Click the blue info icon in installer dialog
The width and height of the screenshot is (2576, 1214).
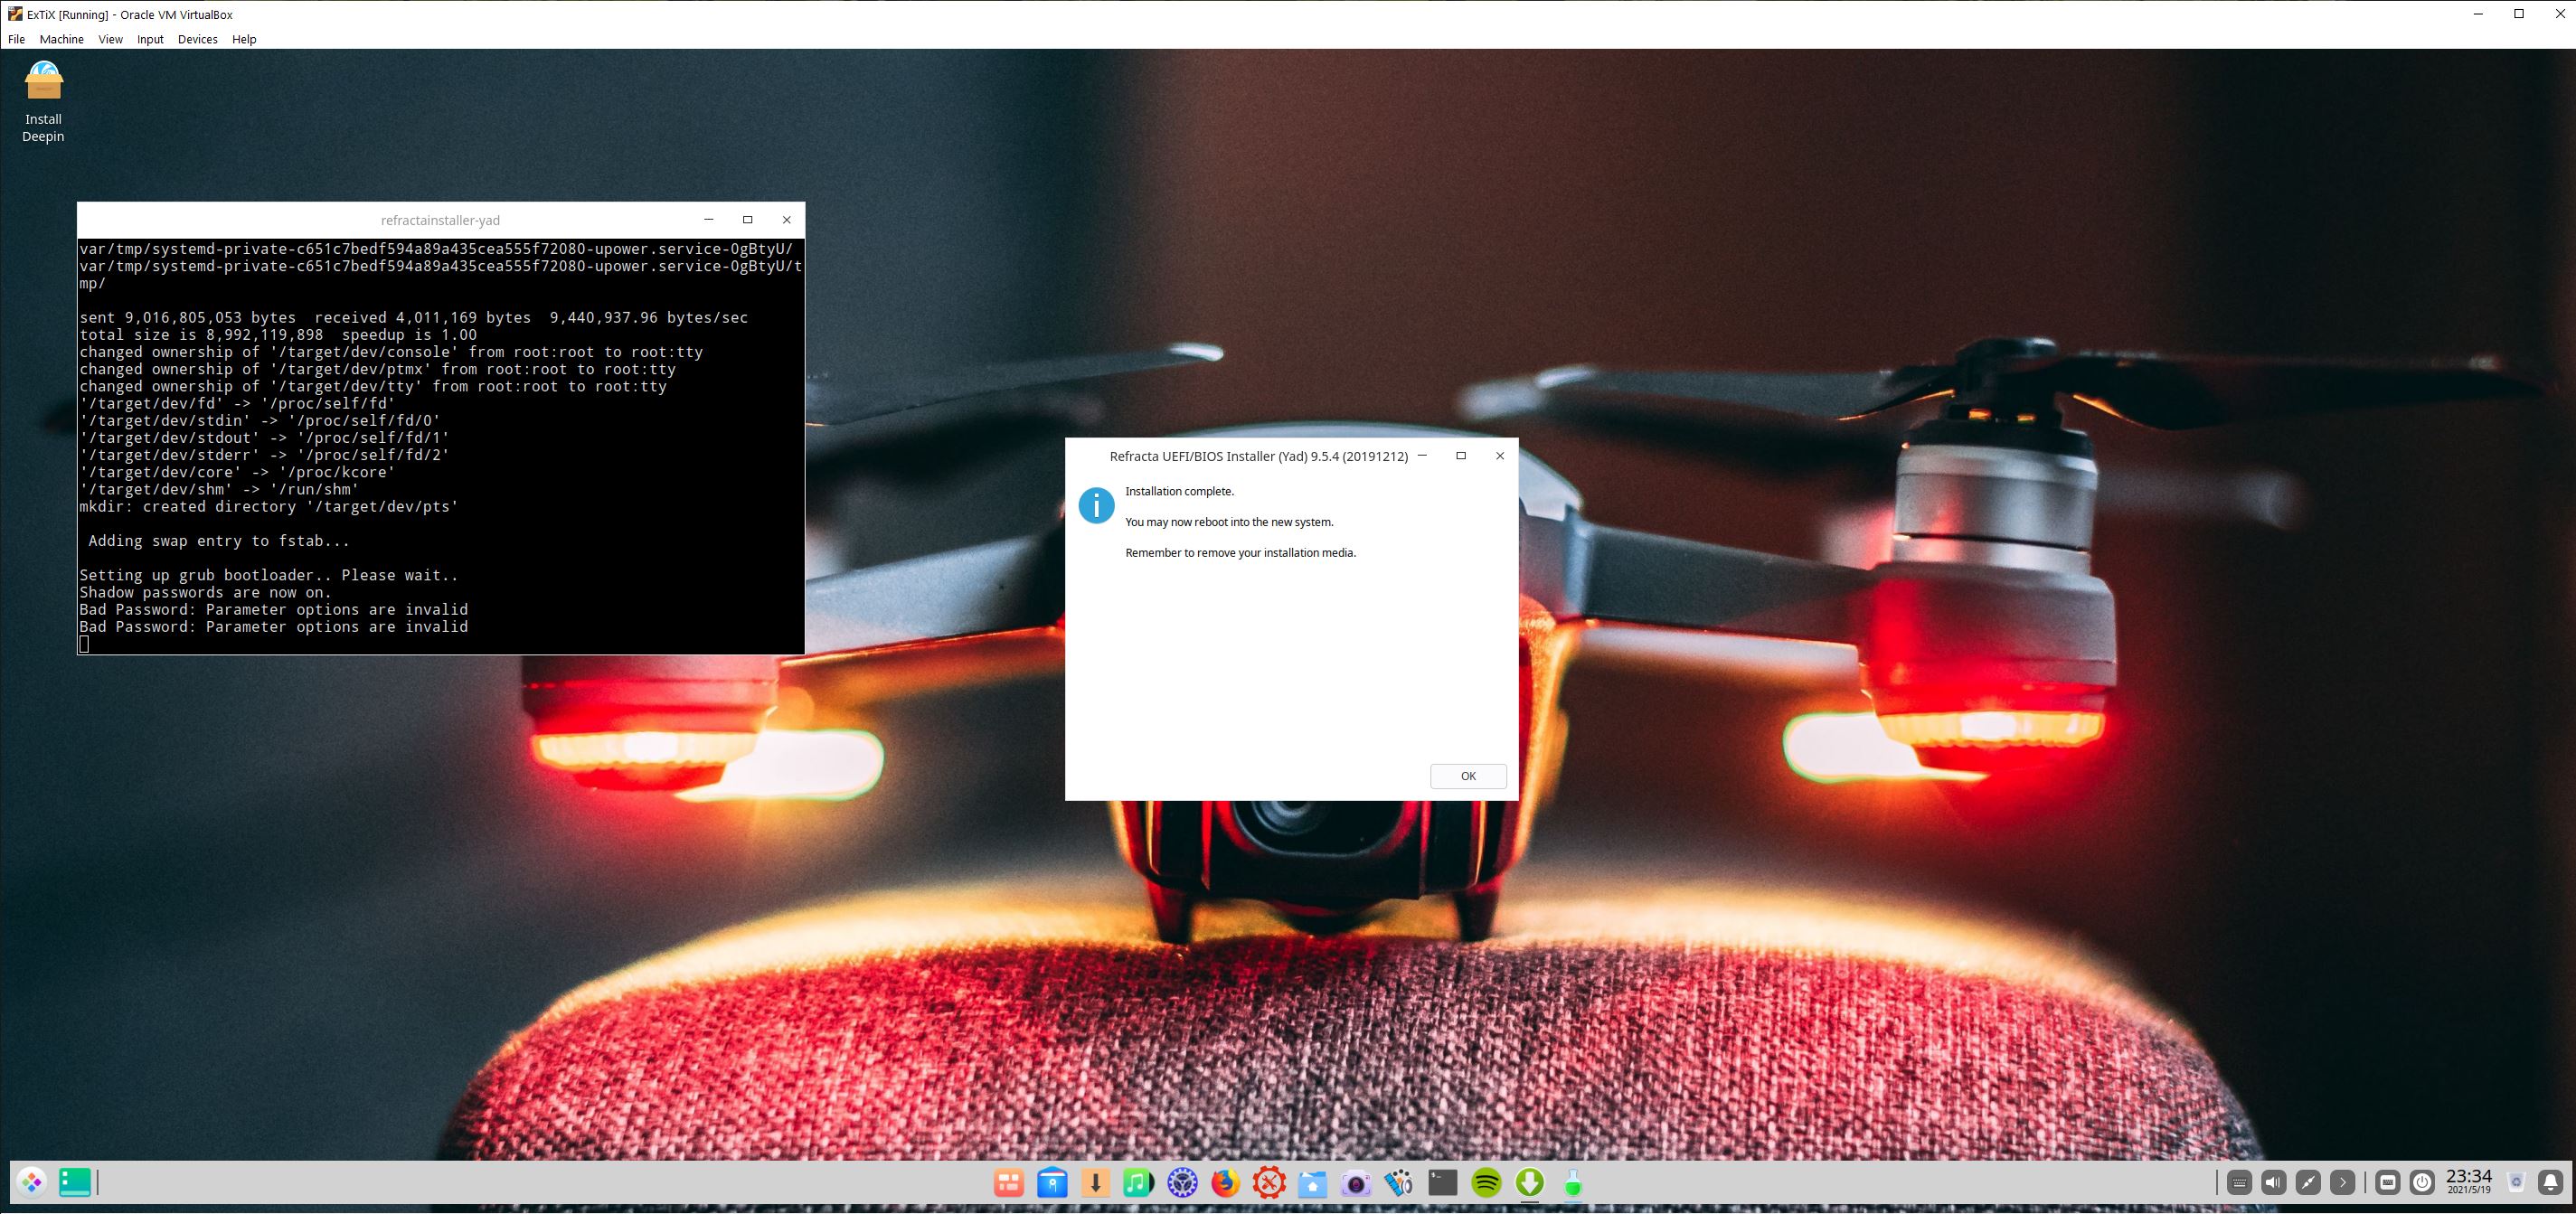click(1096, 505)
